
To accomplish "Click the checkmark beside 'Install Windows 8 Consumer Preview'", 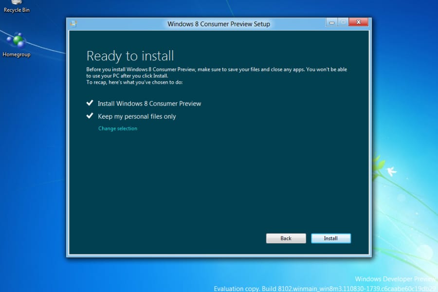I will click(90, 103).
